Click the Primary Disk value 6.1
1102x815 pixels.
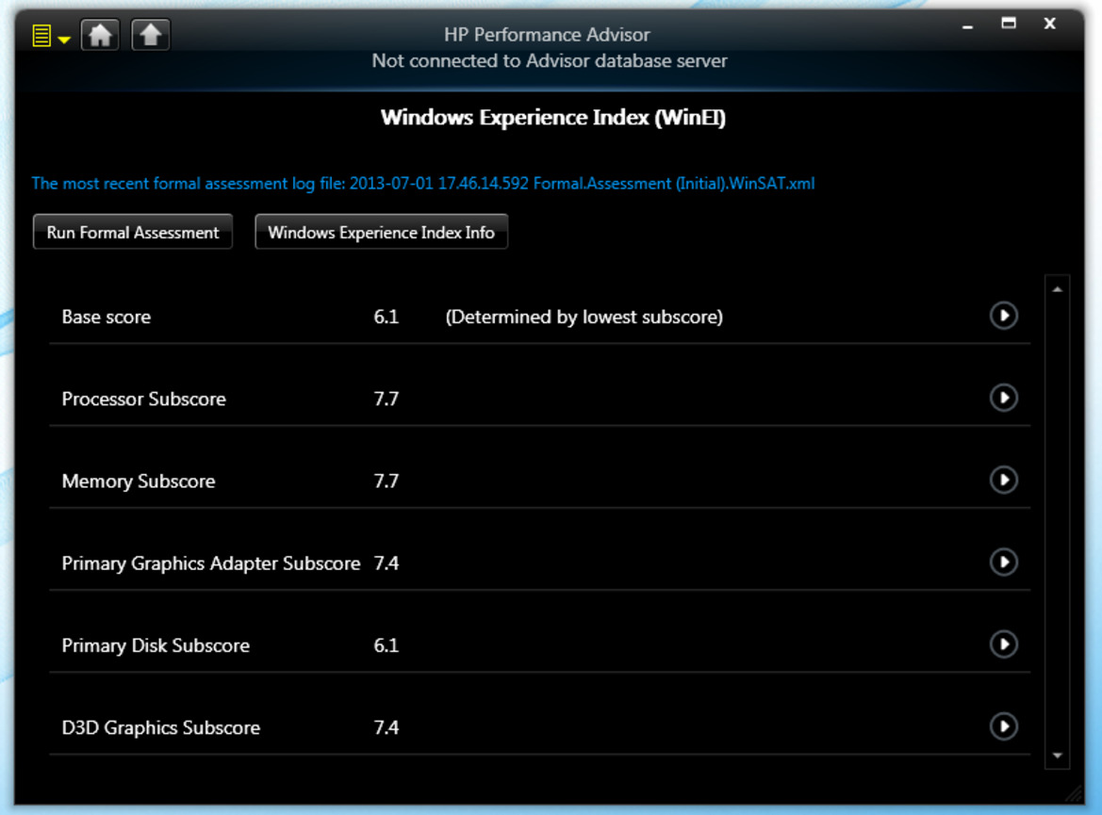[x=387, y=645]
